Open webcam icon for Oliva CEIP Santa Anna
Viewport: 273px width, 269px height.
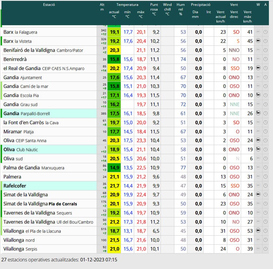(258, 140)
